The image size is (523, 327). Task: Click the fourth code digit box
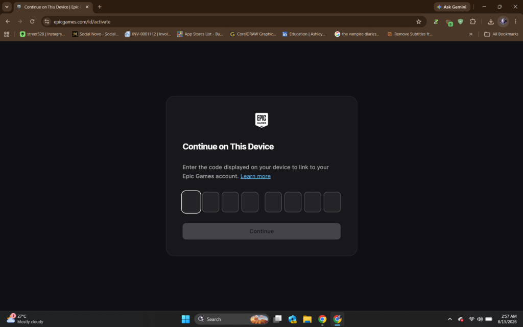pyautogui.click(x=250, y=202)
